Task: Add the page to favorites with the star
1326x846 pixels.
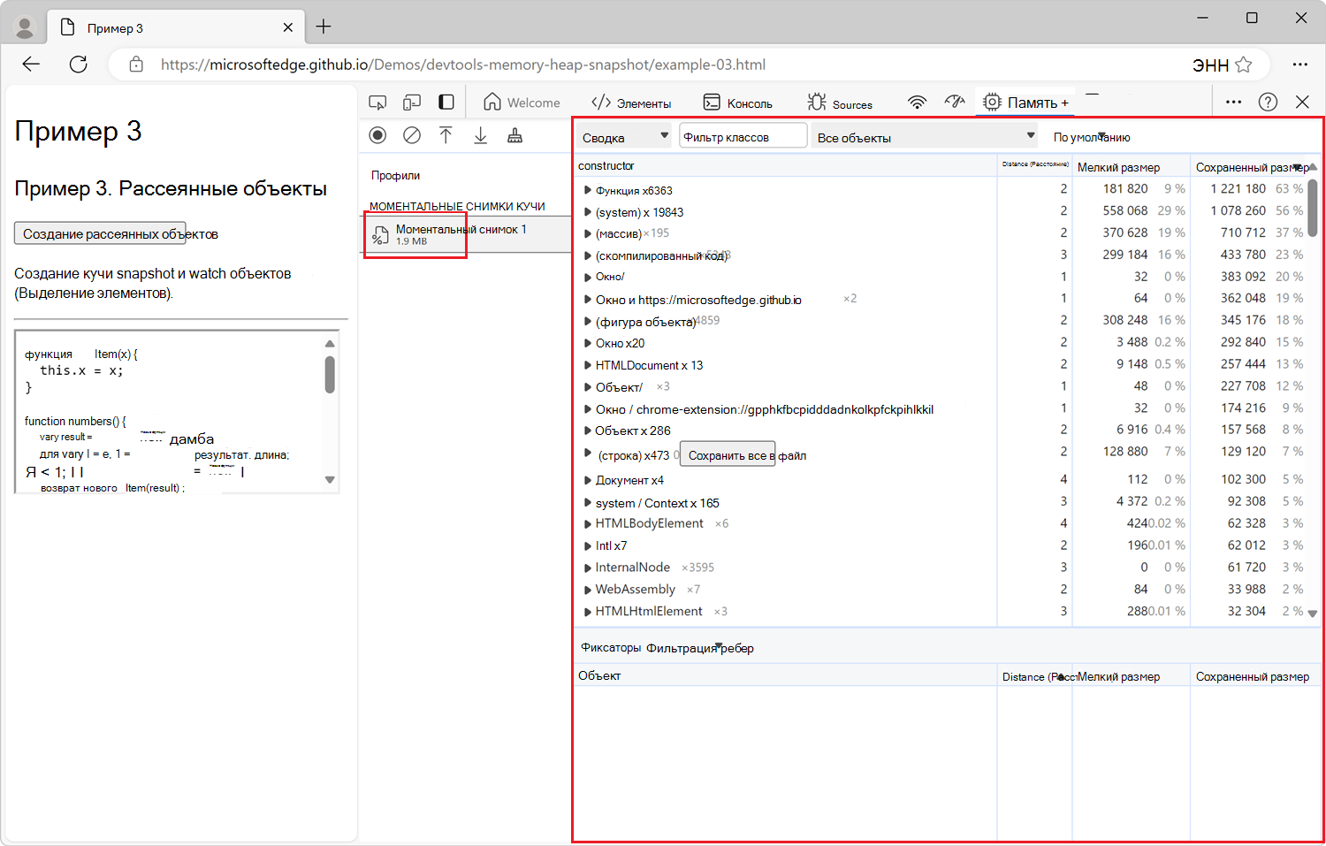Action: 1244,65
